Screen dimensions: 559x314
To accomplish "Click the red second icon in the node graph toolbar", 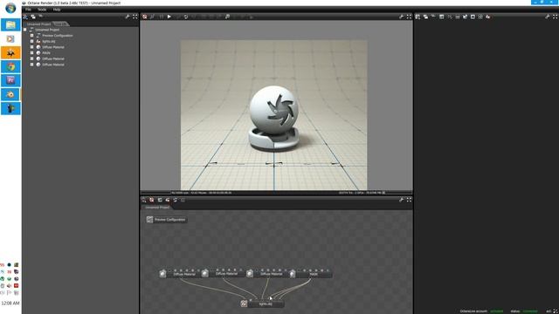I will (152, 200).
